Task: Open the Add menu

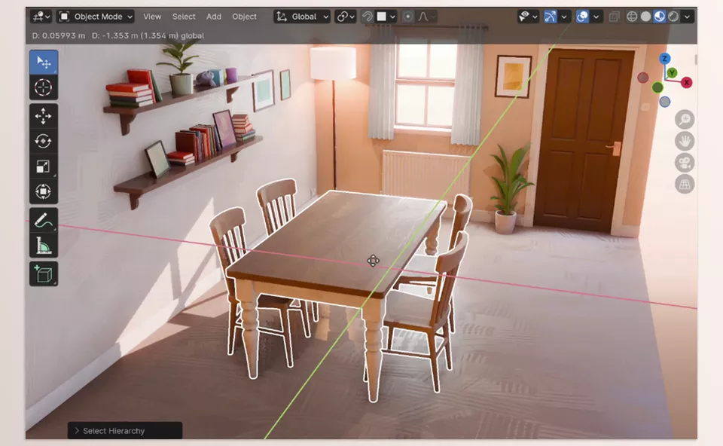Action: [213, 16]
